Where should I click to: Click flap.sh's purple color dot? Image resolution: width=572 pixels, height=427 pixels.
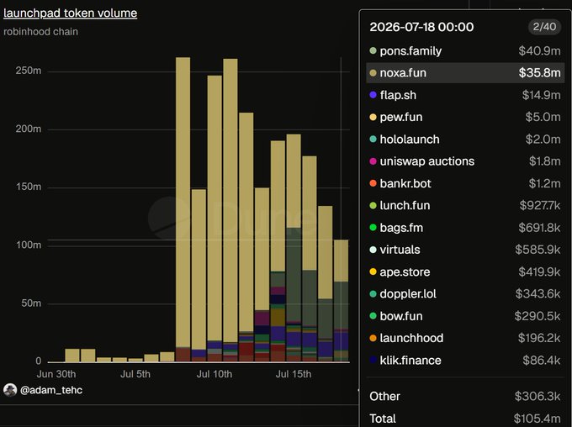(373, 95)
